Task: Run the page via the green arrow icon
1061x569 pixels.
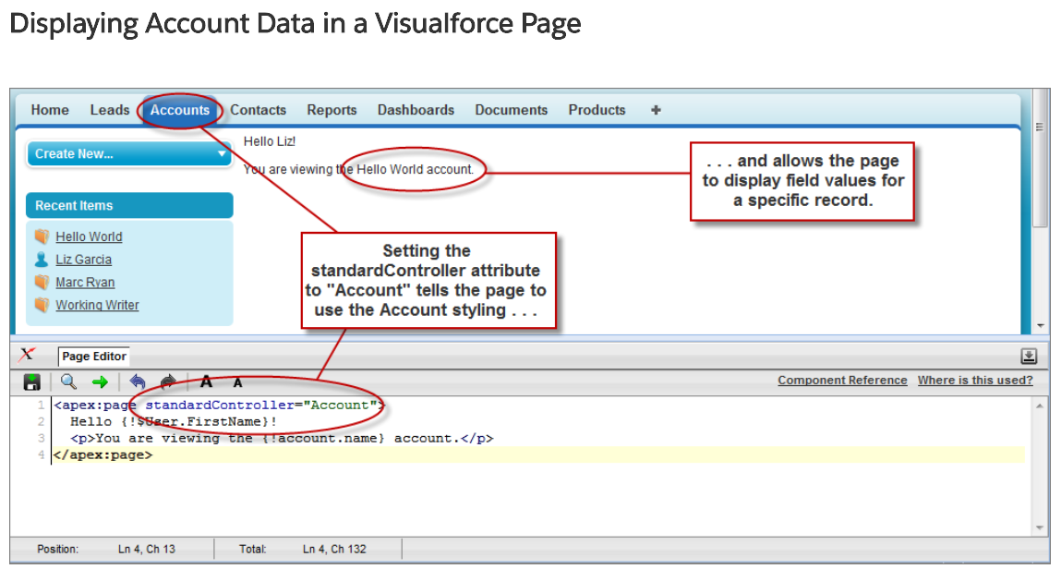Action: coord(100,381)
